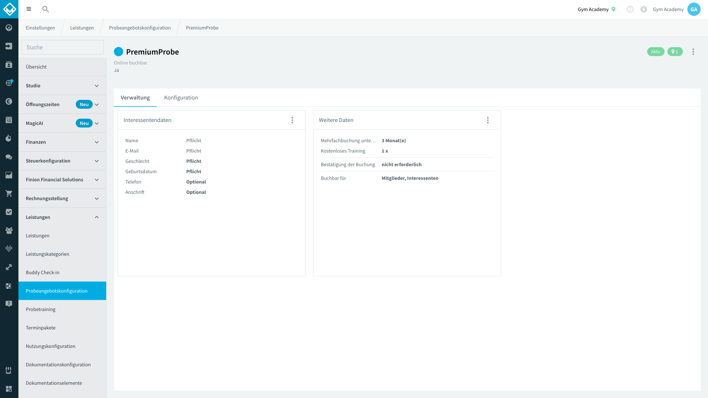Open the shopping cart icon in sidebar
The image size is (708, 398).
tap(9, 193)
